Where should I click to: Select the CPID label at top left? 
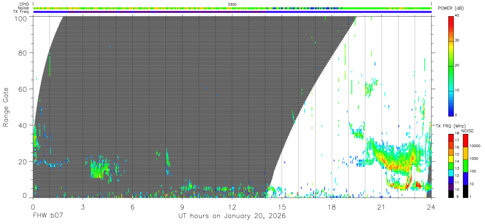point(24,4)
